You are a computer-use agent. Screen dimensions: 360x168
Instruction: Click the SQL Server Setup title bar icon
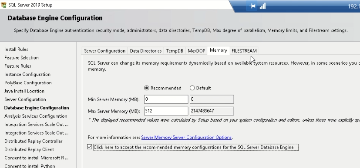pyautogui.click(x=3, y=5)
